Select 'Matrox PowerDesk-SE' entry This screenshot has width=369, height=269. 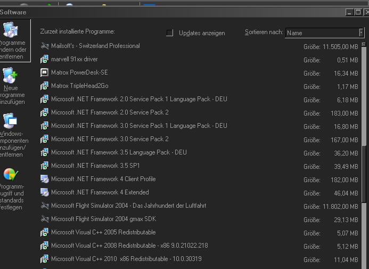(79, 72)
